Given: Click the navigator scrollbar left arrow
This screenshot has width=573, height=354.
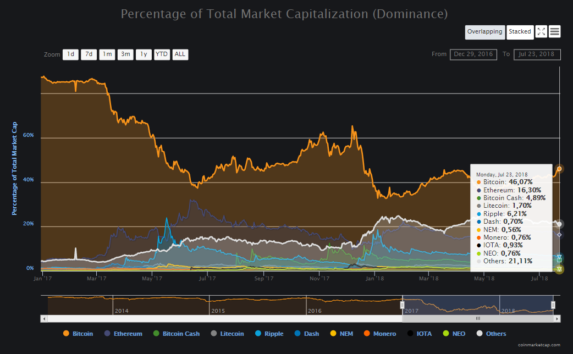Looking at the screenshot, I should [x=45, y=318].
